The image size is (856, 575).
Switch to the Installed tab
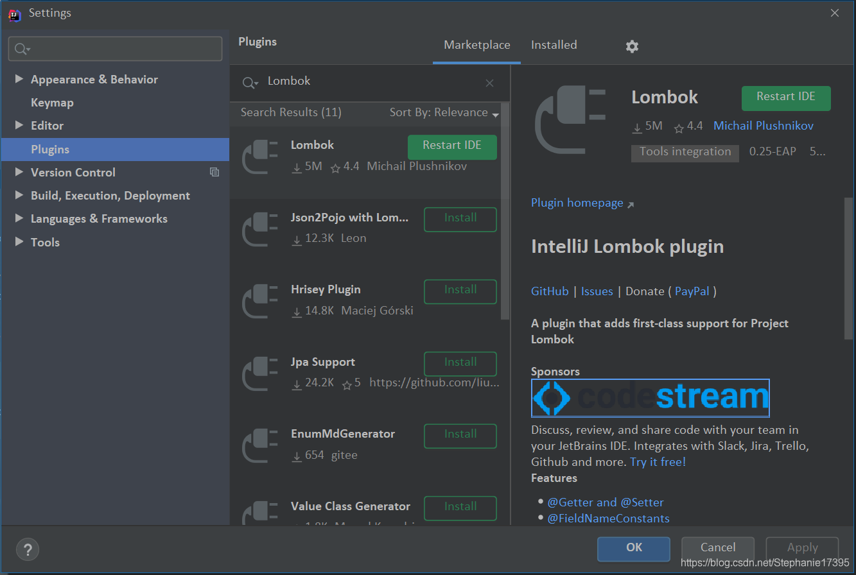pyautogui.click(x=554, y=45)
